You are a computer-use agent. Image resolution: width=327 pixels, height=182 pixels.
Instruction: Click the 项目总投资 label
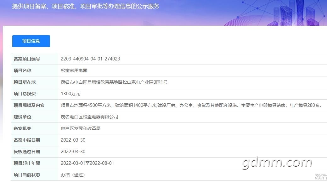[x=25, y=94]
